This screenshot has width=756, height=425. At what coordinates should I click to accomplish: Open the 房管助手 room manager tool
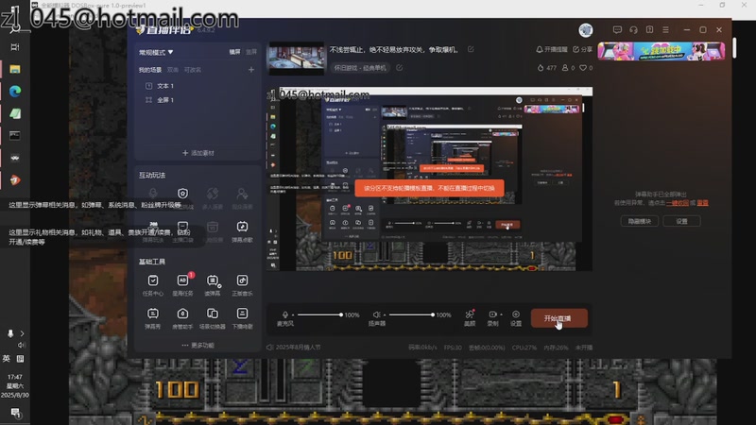182,318
